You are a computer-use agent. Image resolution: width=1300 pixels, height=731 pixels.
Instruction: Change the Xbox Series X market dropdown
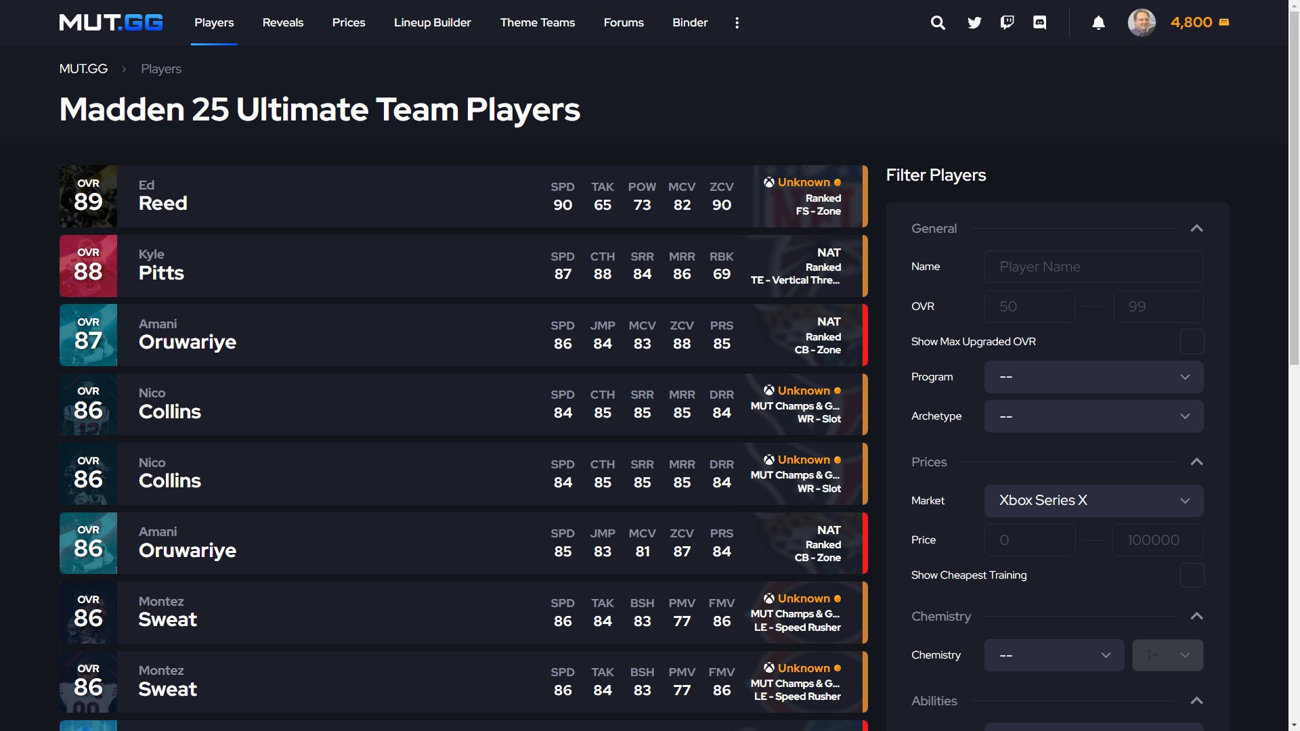click(x=1093, y=501)
